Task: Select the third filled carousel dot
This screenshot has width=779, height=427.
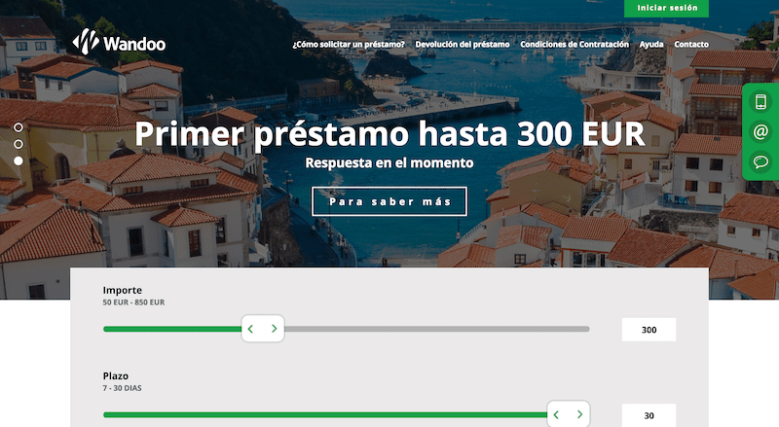Action: (x=19, y=160)
